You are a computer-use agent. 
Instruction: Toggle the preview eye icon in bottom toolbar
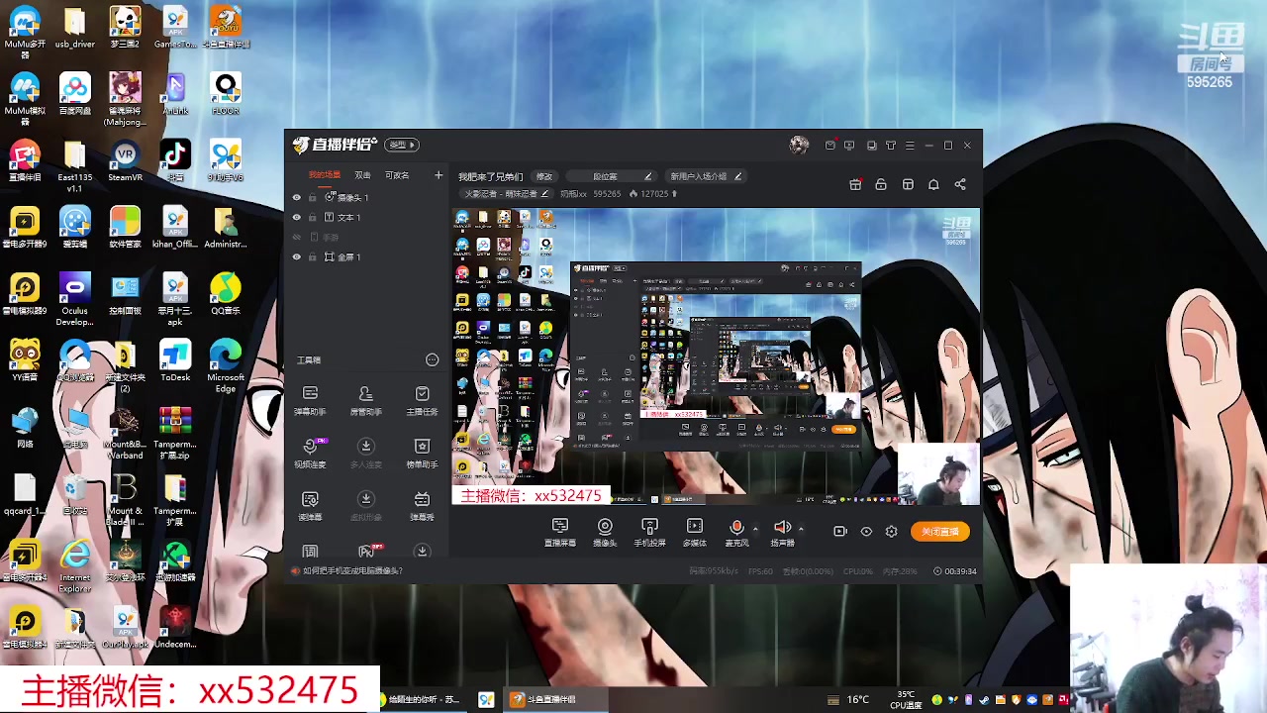click(866, 532)
